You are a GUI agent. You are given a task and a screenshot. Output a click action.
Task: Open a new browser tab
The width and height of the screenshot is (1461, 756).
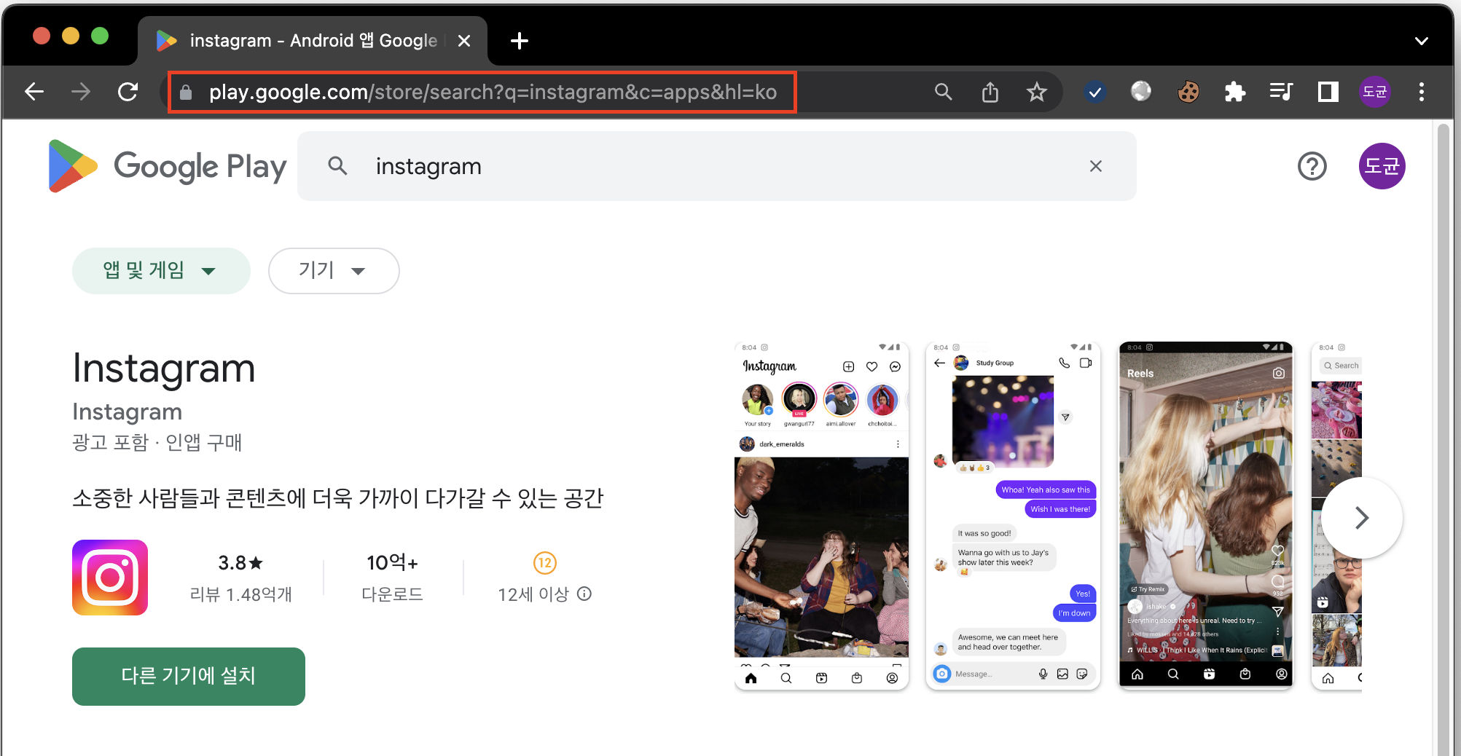520,41
